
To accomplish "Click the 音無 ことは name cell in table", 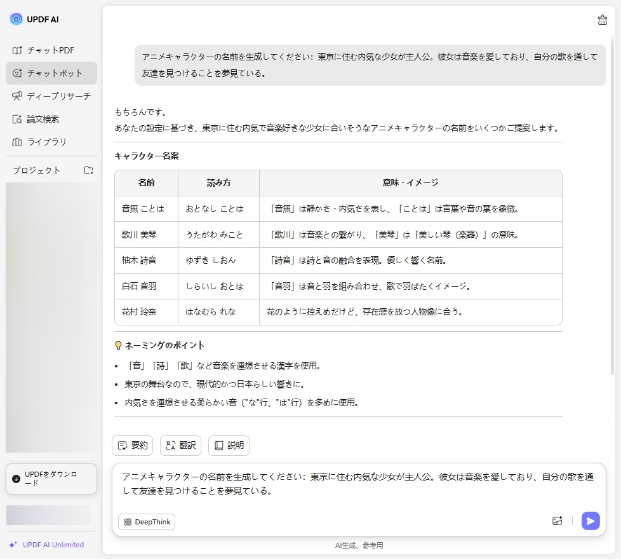I will [144, 208].
